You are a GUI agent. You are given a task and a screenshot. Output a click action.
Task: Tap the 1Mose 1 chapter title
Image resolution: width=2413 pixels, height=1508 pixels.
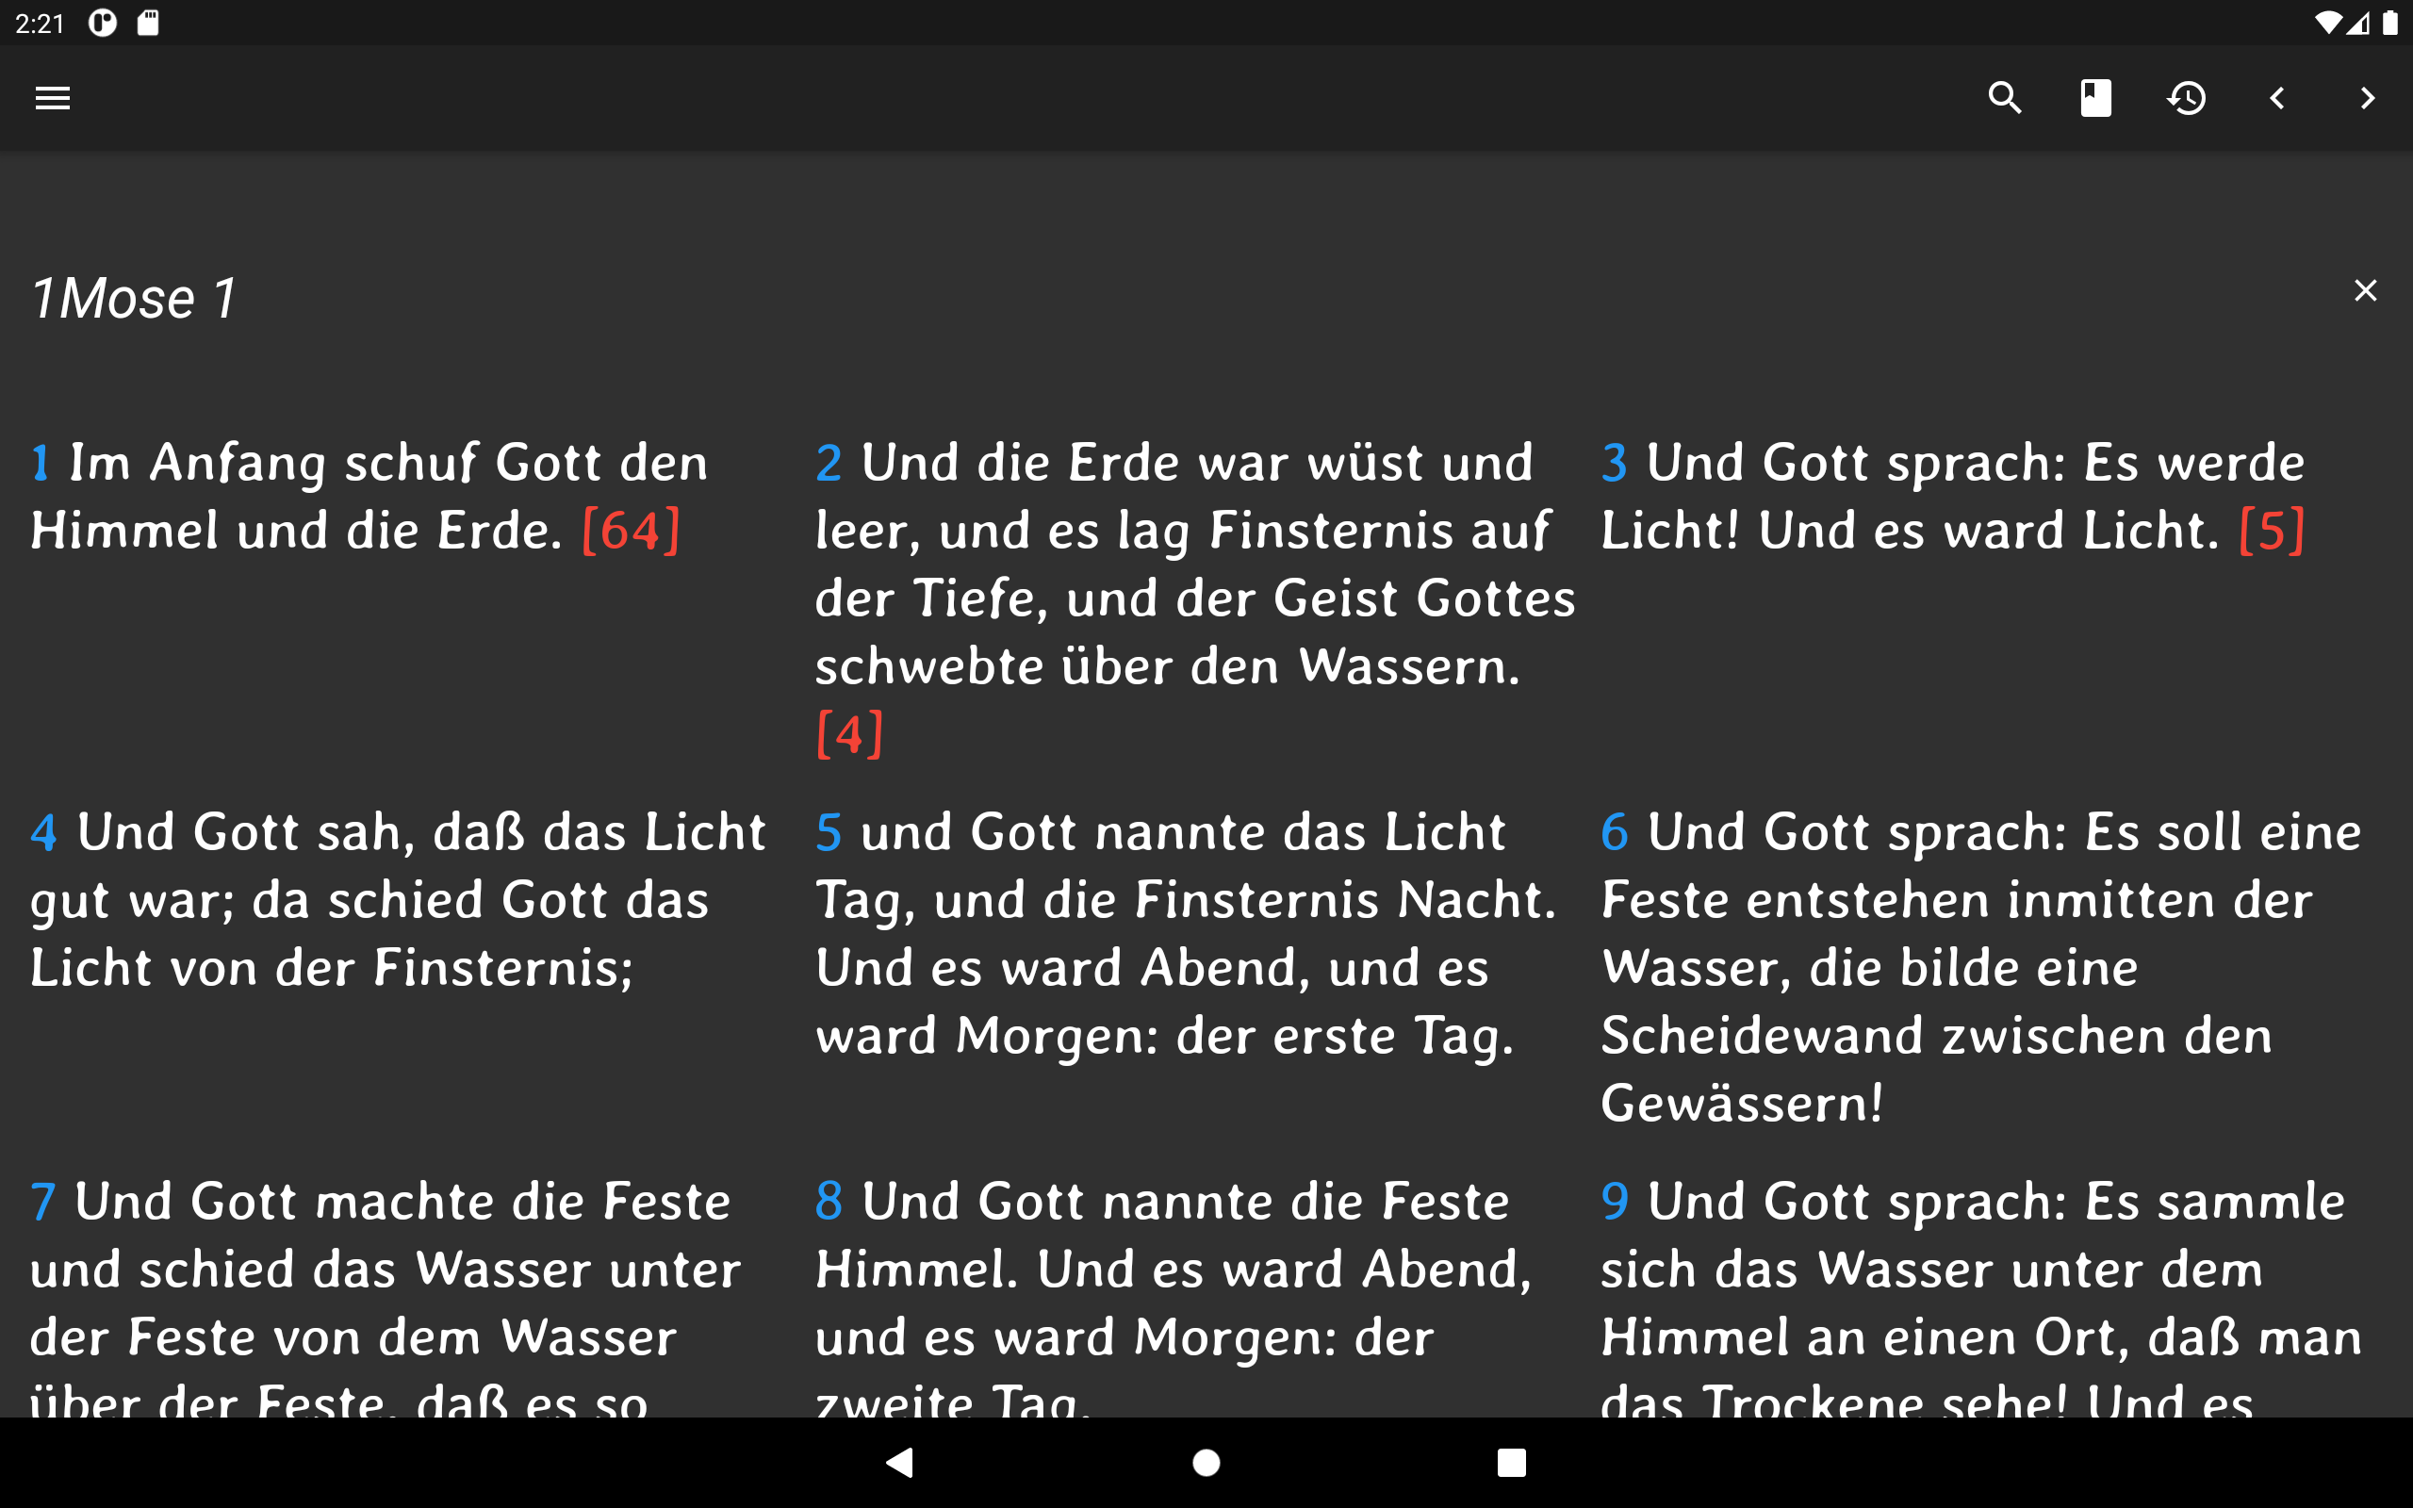pyautogui.click(x=135, y=298)
